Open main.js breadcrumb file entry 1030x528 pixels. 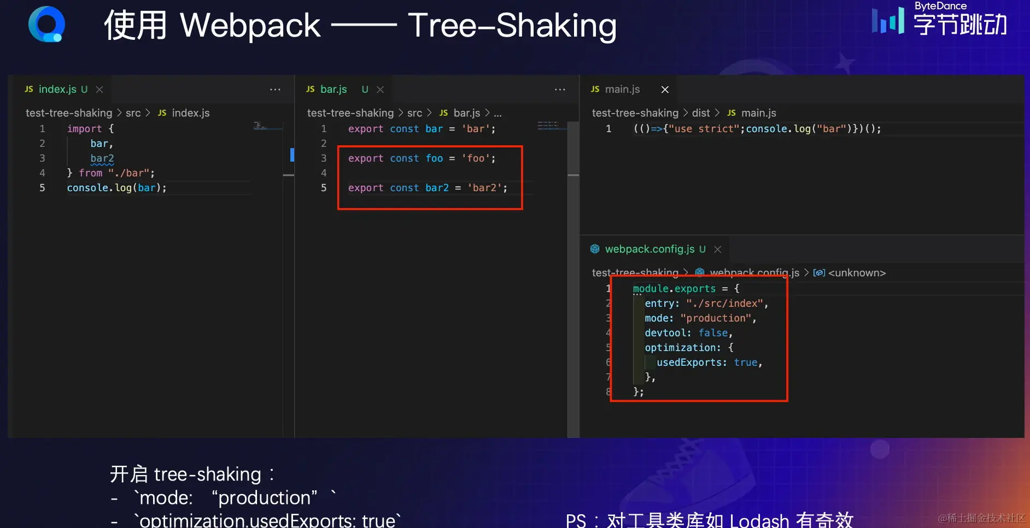pyautogui.click(x=759, y=113)
